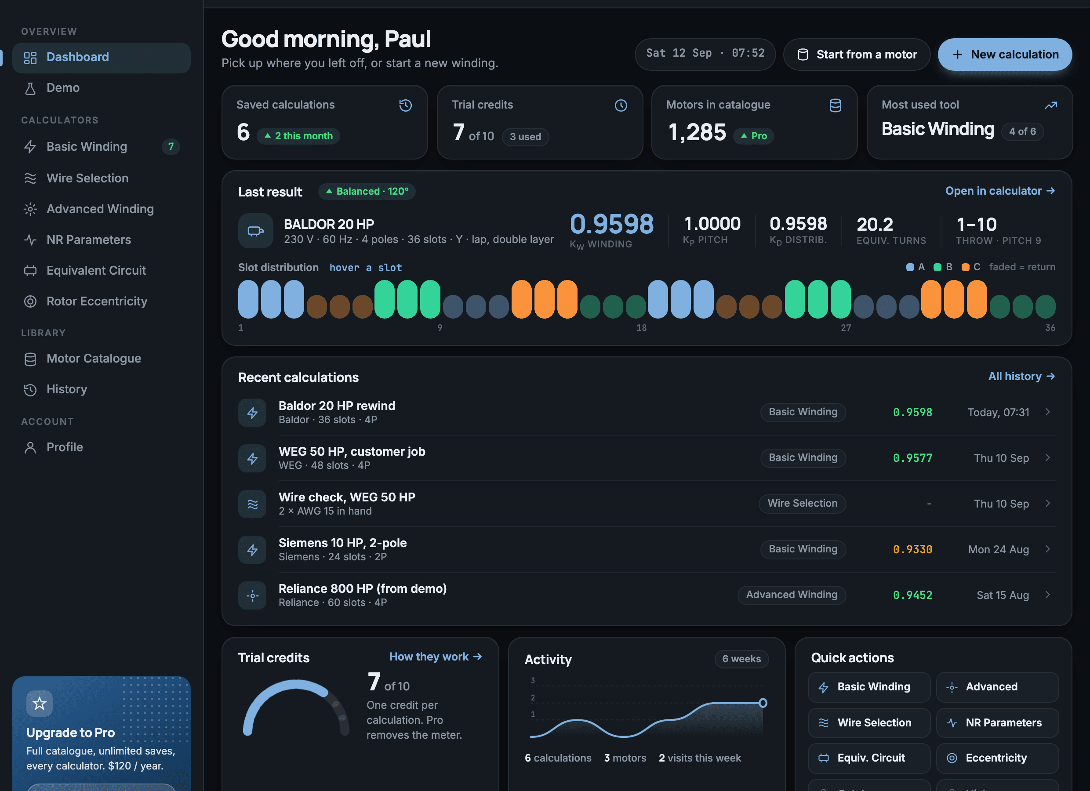The width and height of the screenshot is (1090, 791).
Task: Click the star icon on the Upgrade to Pro card
Action: 40,704
